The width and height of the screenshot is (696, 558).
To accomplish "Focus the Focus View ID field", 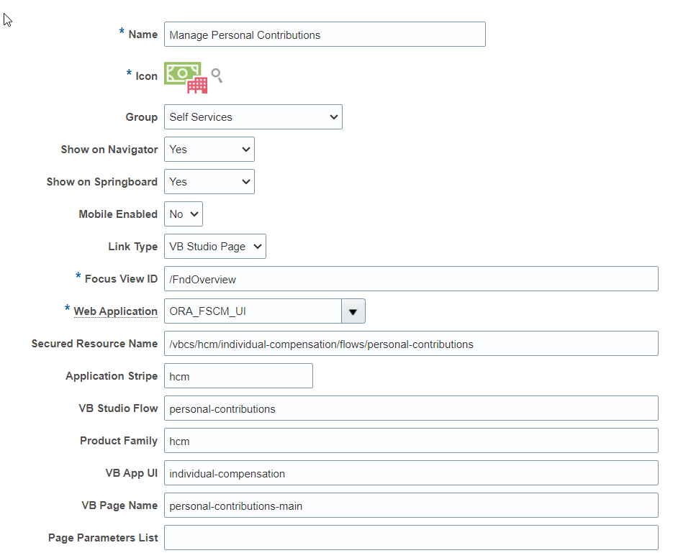I will click(411, 279).
